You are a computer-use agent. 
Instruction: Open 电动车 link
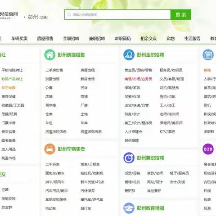click(x=51, y=208)
